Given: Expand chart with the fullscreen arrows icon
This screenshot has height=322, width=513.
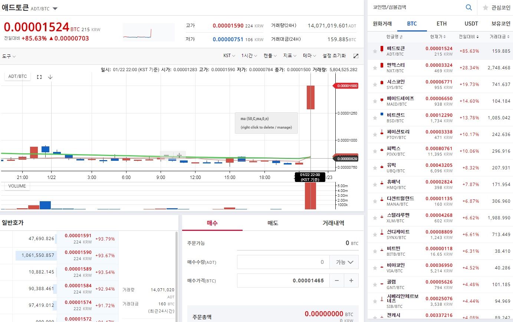Looking at the screenshot, I should [356, 56].
